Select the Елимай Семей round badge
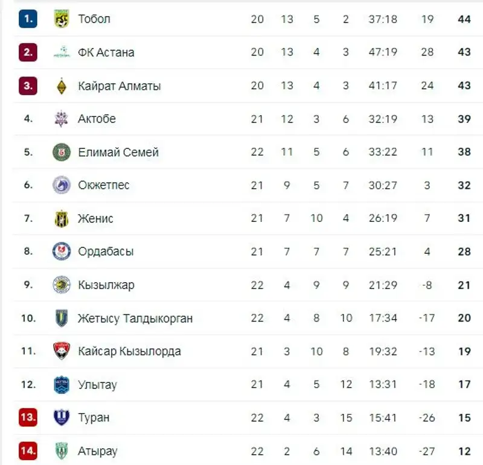 pyautogui.click(x=62, y=152)
